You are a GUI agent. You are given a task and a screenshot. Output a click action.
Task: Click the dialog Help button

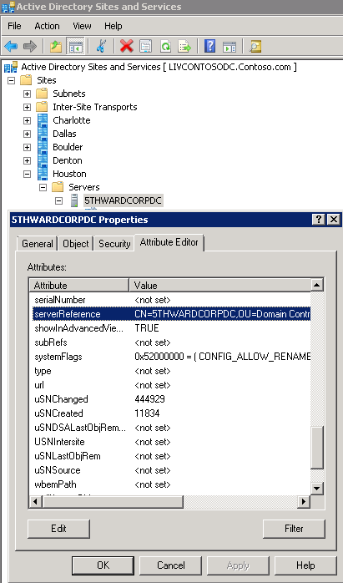click(305, 565)
